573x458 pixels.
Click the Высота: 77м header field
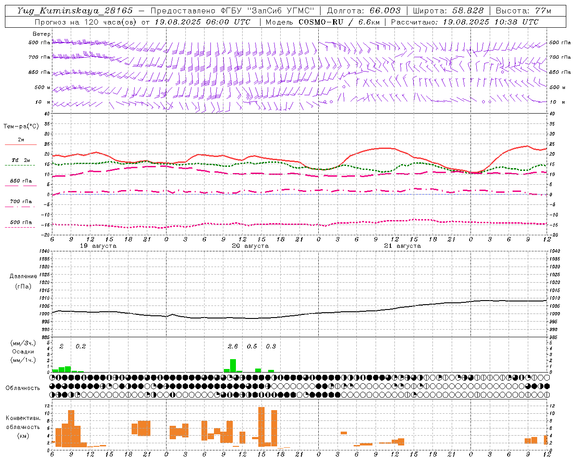523,11
